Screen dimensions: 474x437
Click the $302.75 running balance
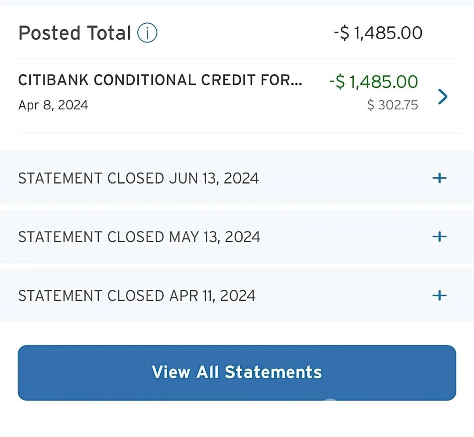392,105
